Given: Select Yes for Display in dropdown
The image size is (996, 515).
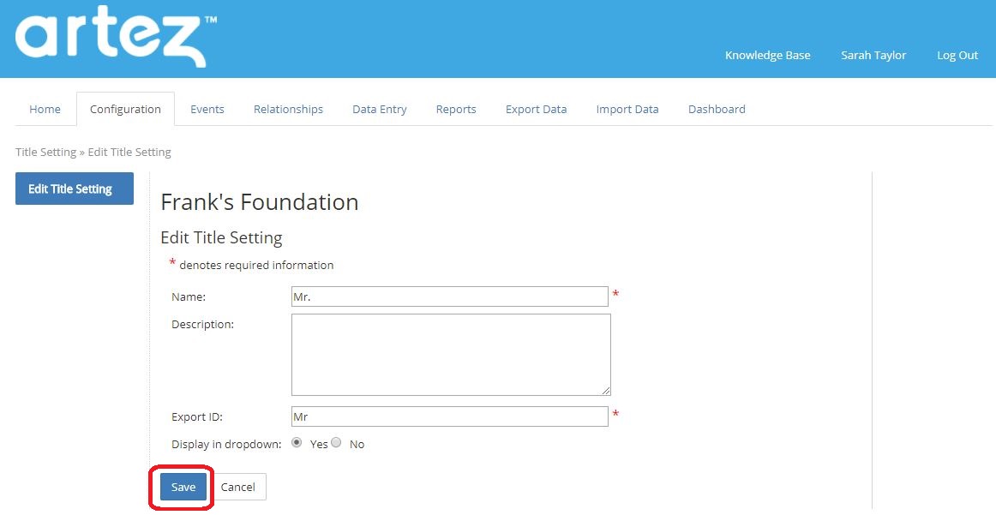Looking at the screenshot, I should tap(297, 443).
